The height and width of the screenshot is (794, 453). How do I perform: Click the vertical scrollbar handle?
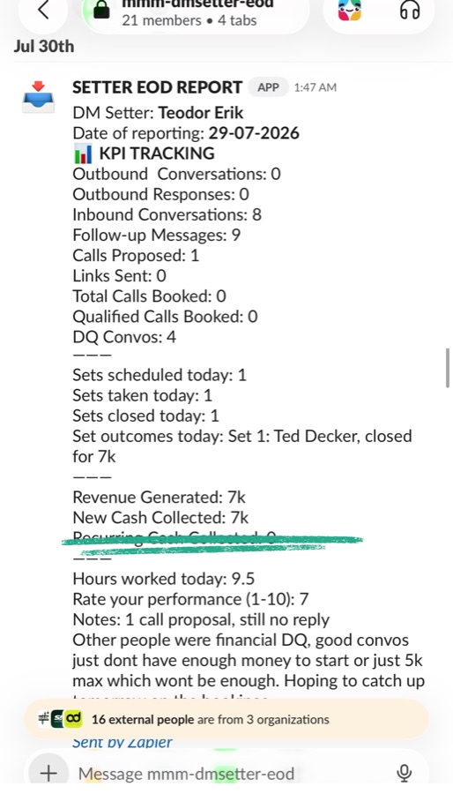448,368
